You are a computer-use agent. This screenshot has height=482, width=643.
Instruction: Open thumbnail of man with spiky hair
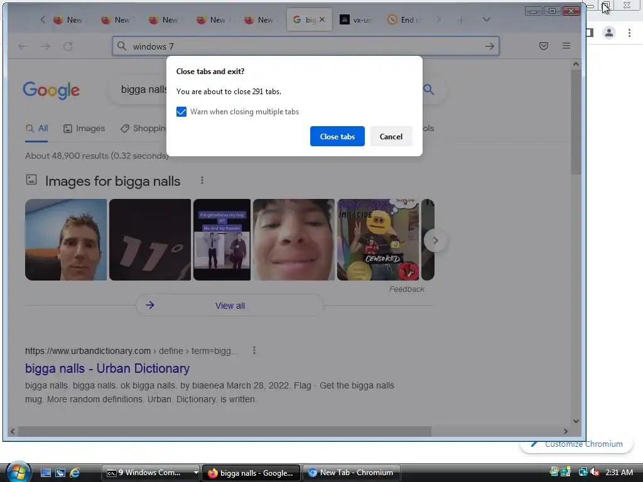[x=65, y=240]
